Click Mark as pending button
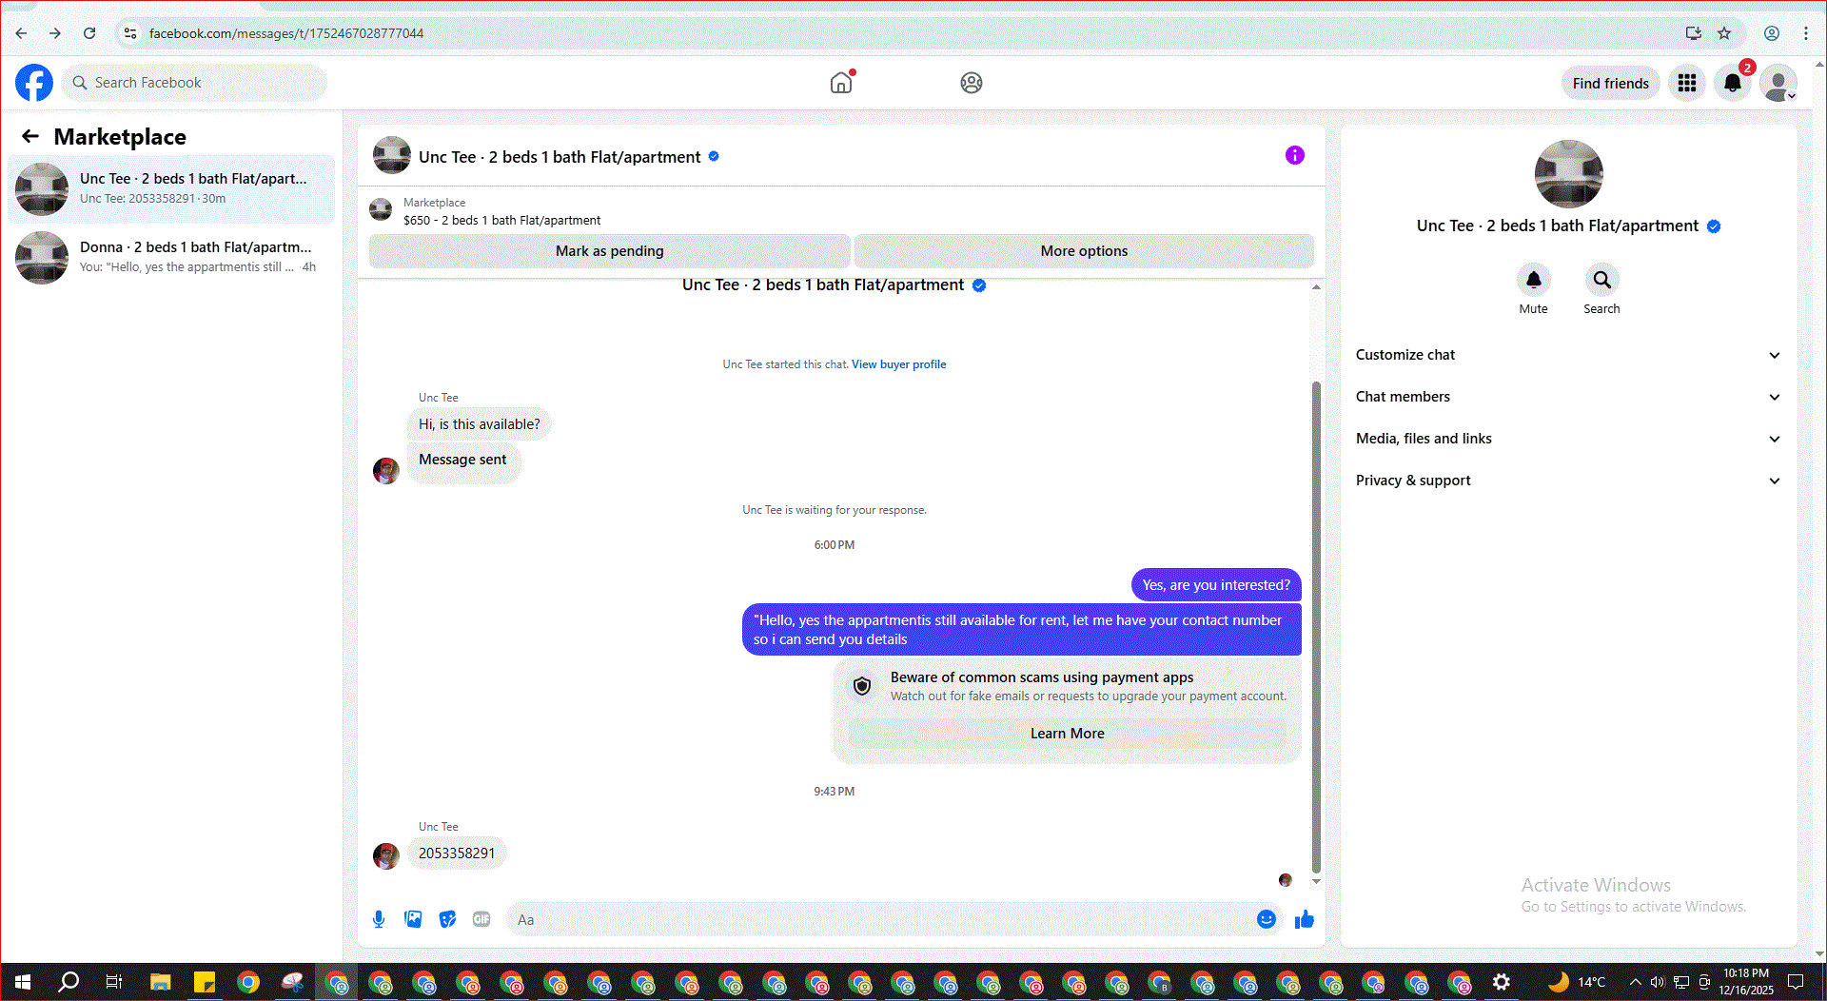1827x1001 pixels. pyautogui.click(x=609, y=251)
